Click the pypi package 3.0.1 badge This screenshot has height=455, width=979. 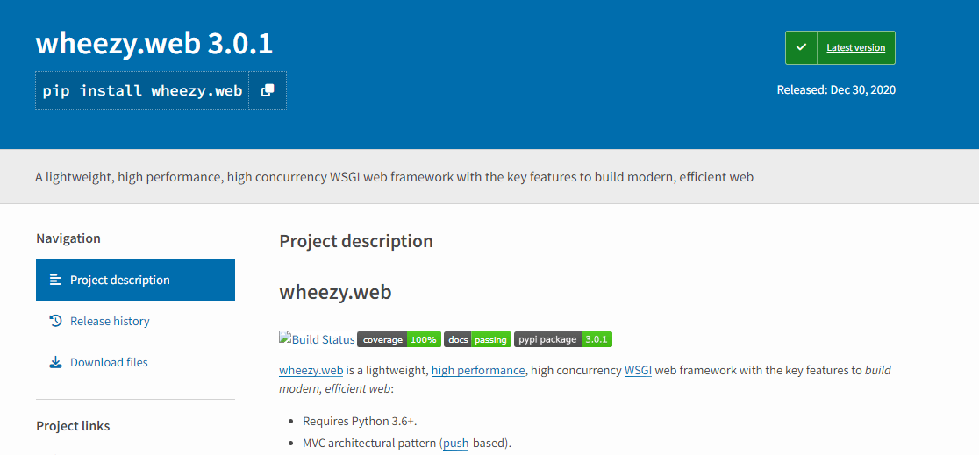tap(562, 339)
